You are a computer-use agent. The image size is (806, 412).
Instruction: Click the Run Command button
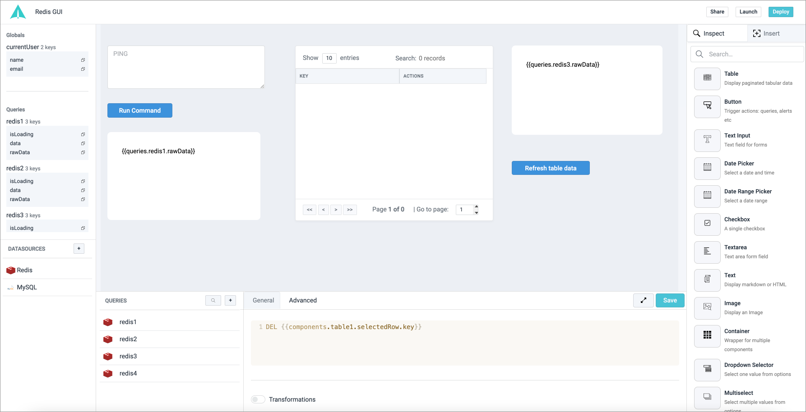tap(140, 110)
